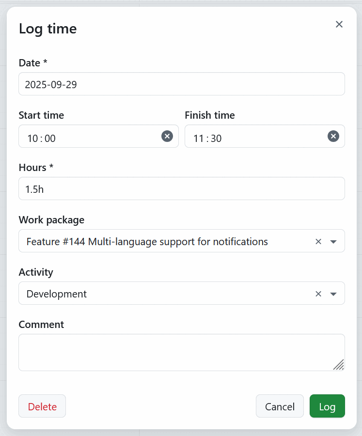Select the Hours field showing 1.5h
362x436 pixels.
[182, 188]
